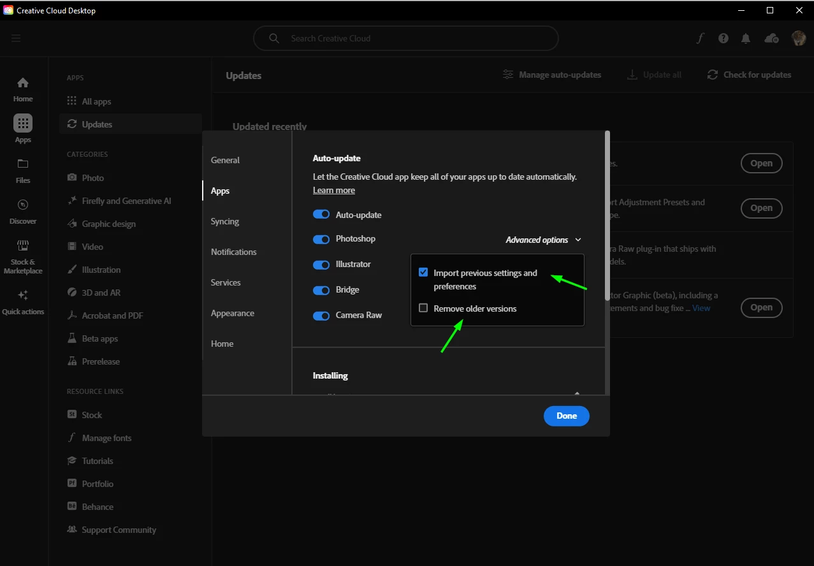Click the first Open button in list
814x566 pixels.
tap(762, 163)
